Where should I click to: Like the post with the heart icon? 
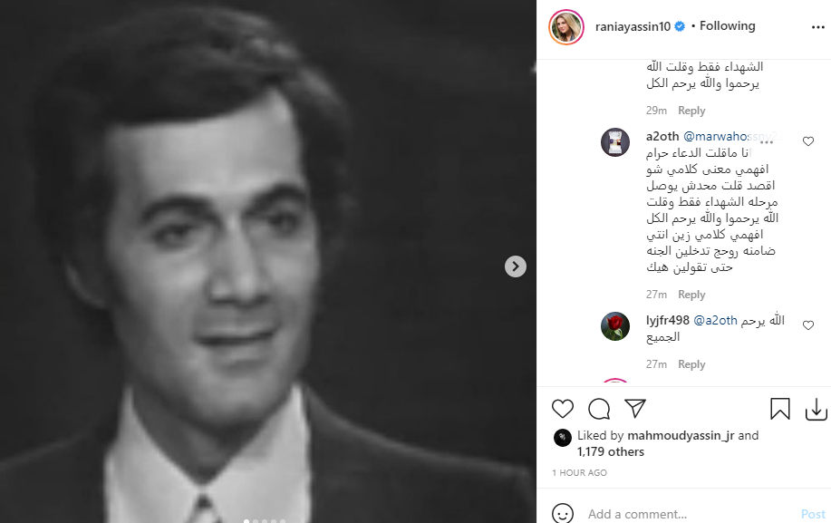coord(562,409)
